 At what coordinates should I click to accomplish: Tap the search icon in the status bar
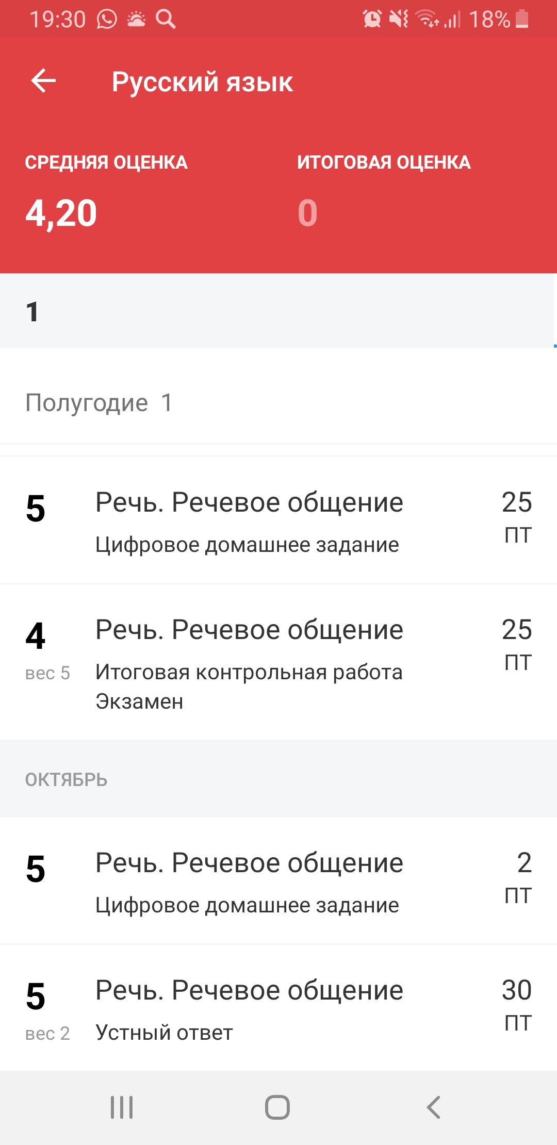tap(166, 20)
